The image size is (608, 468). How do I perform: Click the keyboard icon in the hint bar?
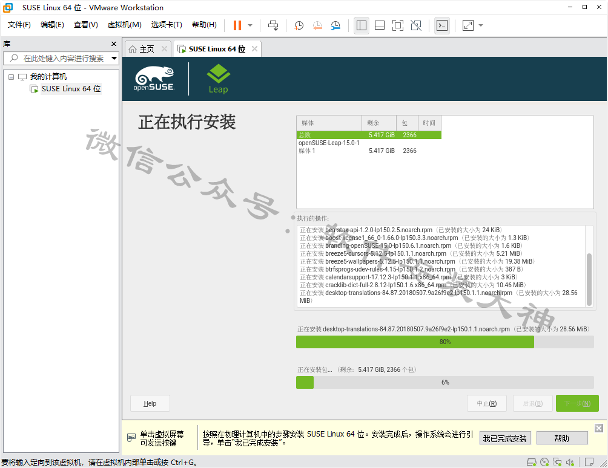click(131, 438)
